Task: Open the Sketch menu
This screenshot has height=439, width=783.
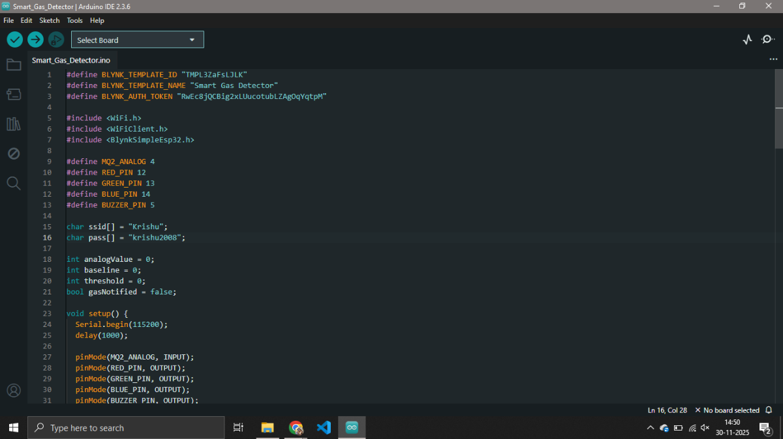Action: (50, 20)
